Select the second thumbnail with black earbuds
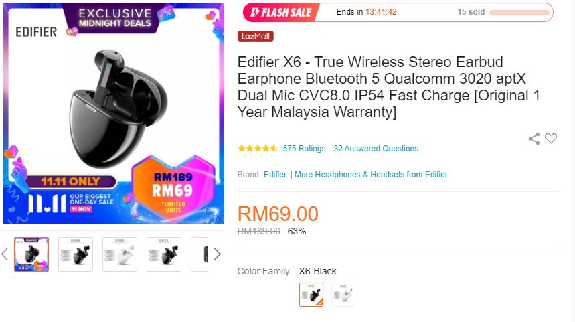 coord(76,254)
